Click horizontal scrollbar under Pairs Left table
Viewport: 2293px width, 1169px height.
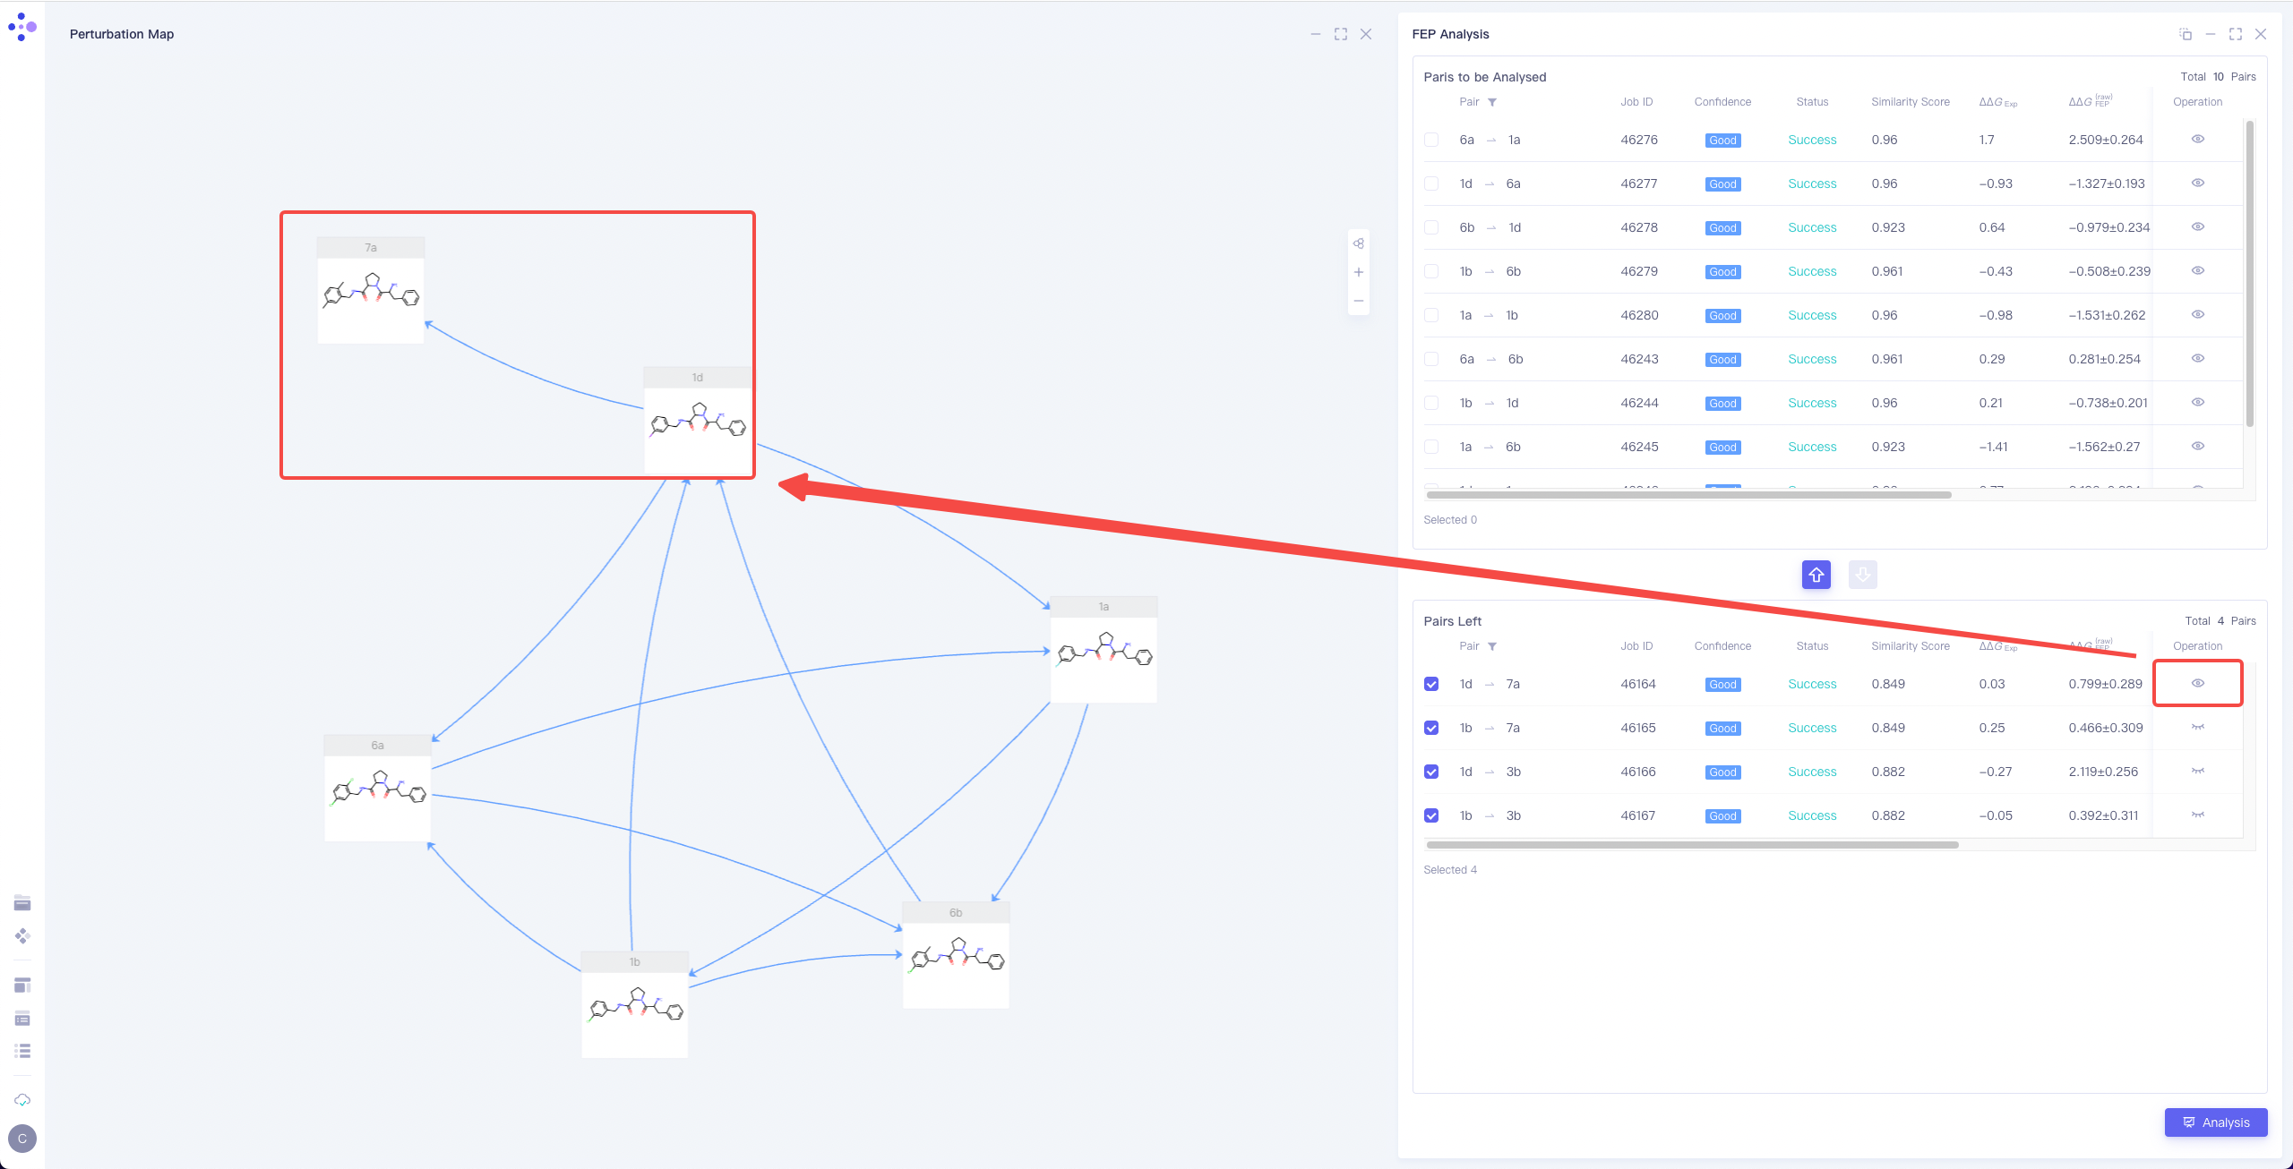pos(1692,845)
